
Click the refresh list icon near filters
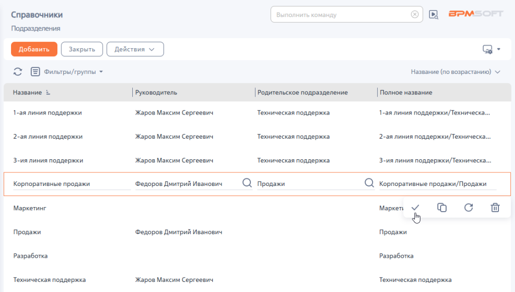(18, 72)
